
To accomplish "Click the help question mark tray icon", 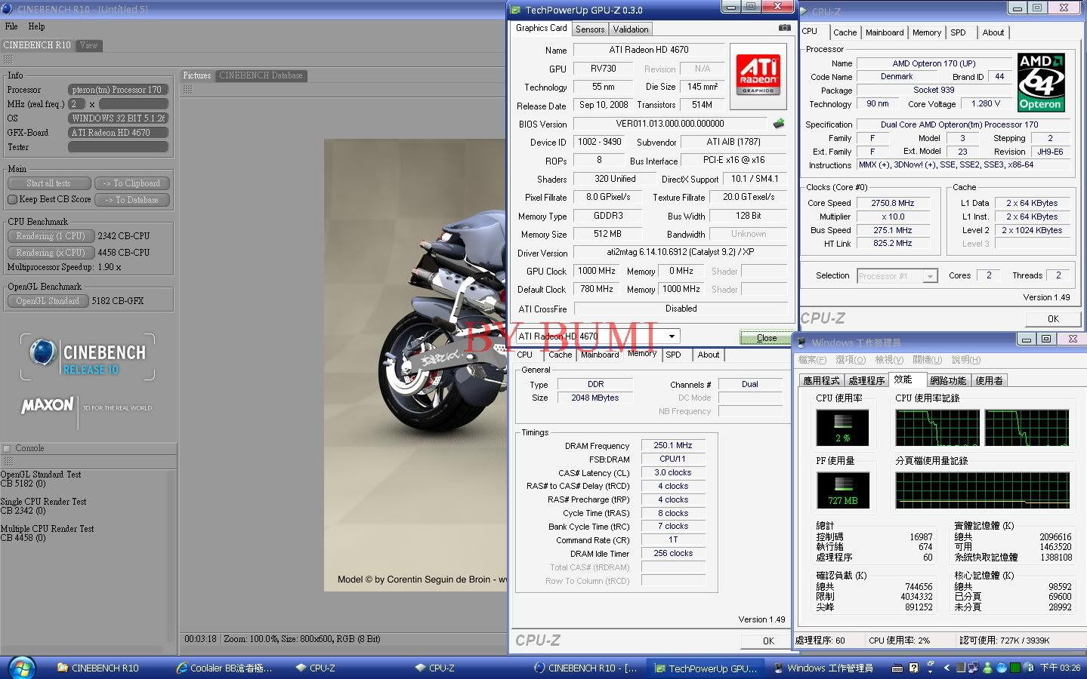I will click(913, 668).
